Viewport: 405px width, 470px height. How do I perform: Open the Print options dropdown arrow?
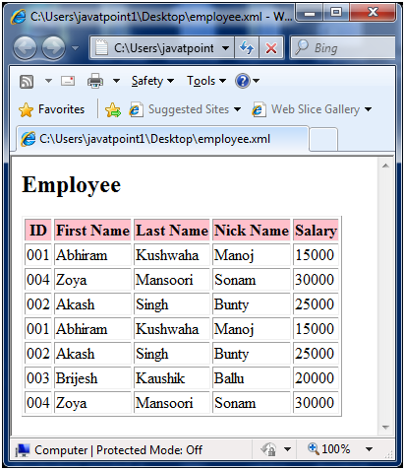[x=116, y=81]
